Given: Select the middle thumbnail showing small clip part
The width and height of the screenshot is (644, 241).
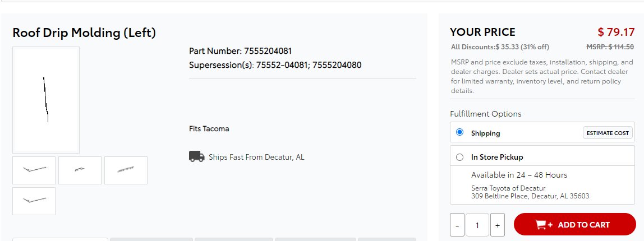Looking at the screenshot, I should [80, 170].
